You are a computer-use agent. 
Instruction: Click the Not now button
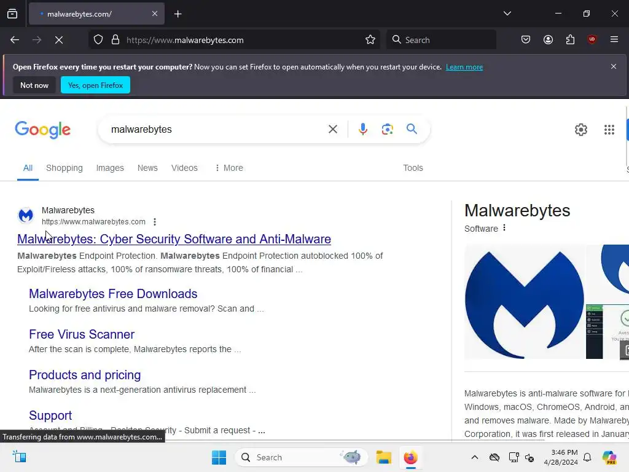[34, 85]
